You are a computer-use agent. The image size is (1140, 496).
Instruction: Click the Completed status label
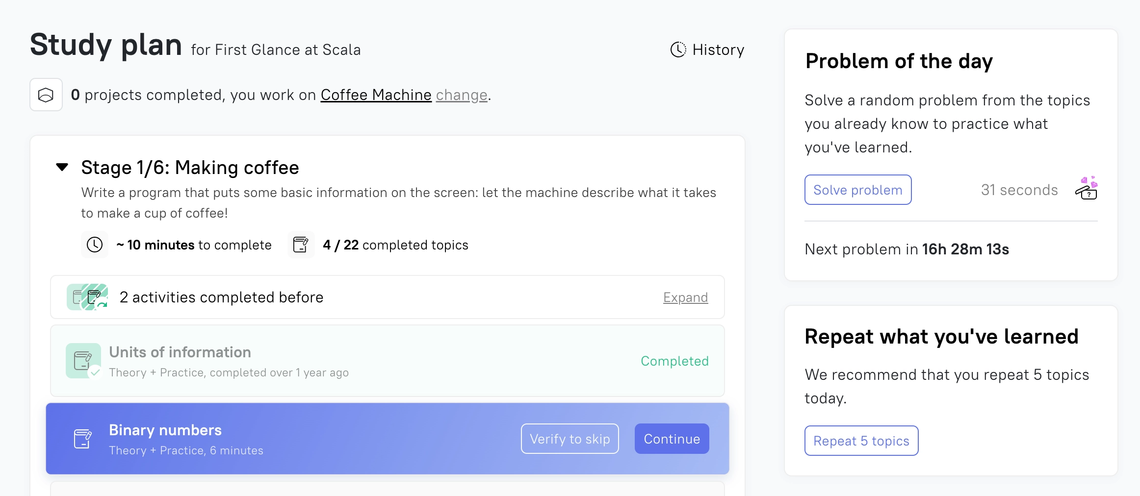tap(674, 361)
